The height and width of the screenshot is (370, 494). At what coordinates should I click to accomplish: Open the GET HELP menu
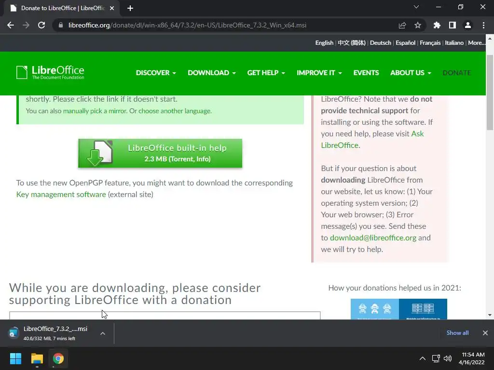coord(266,73)
